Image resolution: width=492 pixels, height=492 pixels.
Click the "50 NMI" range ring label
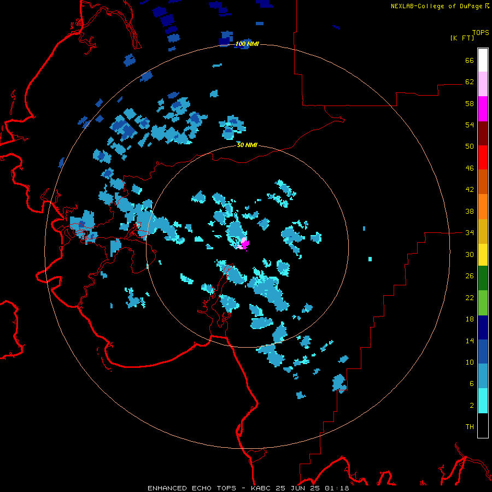(x=247, y=145)
